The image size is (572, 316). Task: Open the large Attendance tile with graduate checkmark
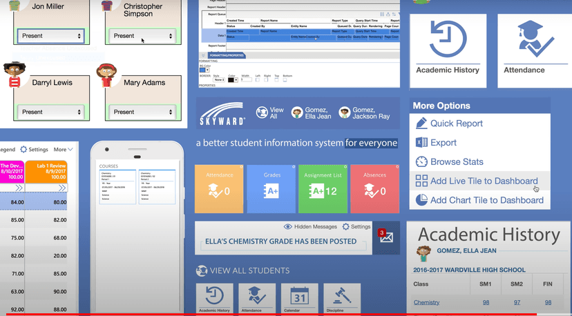[x=535, y=50]
